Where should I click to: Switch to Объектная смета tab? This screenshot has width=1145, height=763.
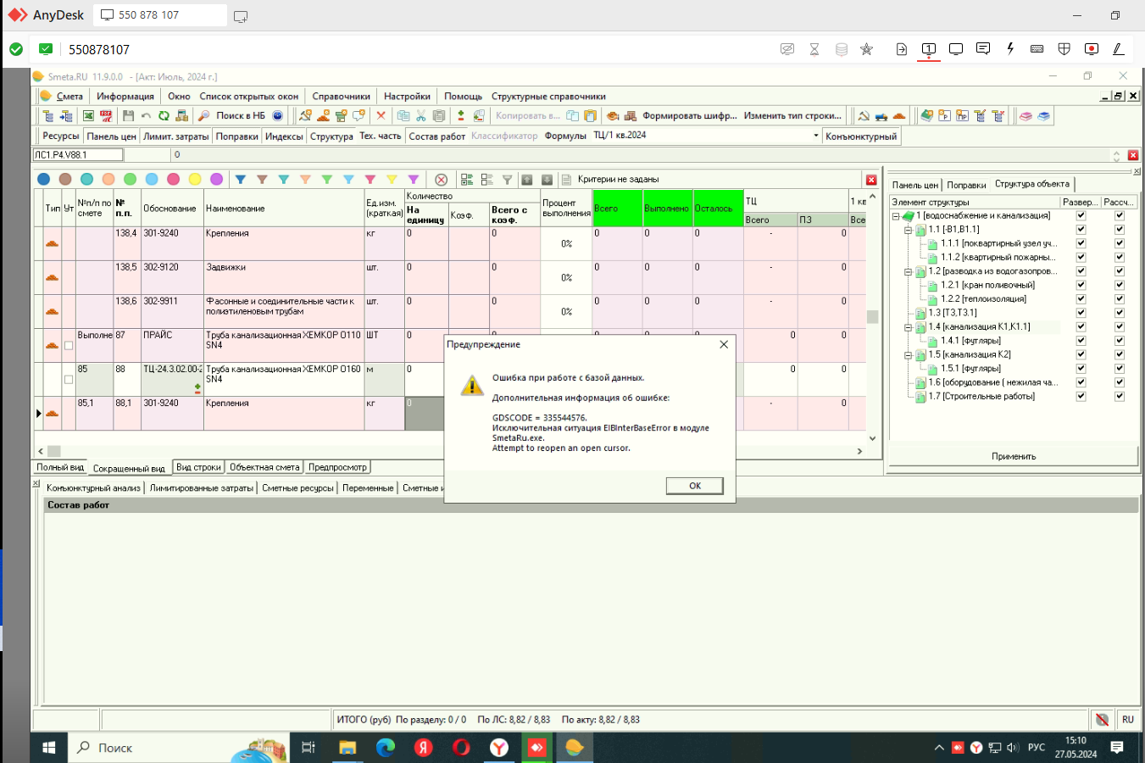click(264, 467)
